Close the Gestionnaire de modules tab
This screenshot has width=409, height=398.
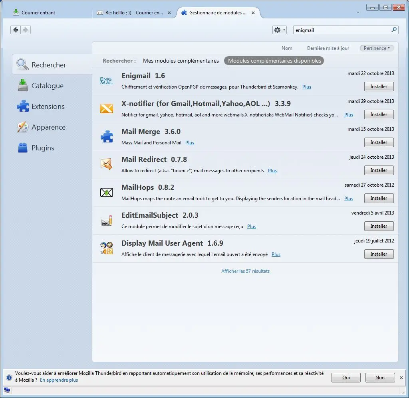pos(253,13)
